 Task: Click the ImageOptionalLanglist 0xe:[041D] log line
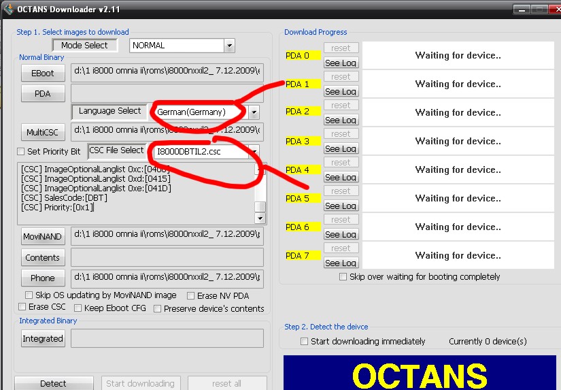coord(96,189)
